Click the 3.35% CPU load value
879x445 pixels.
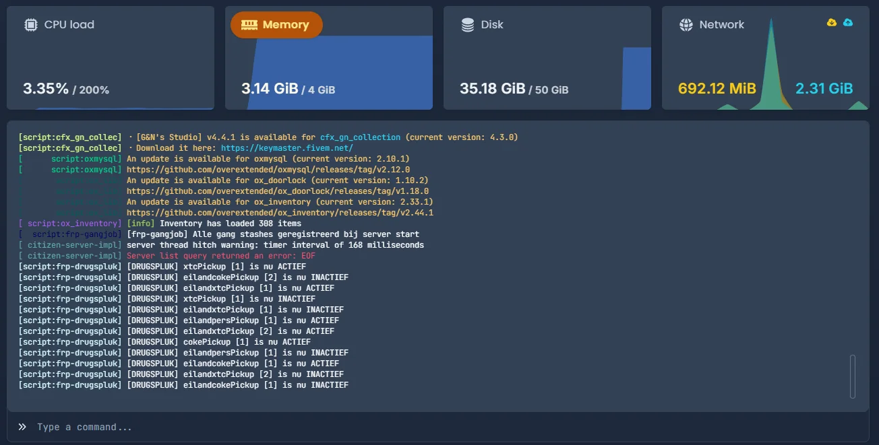point(46,88)
